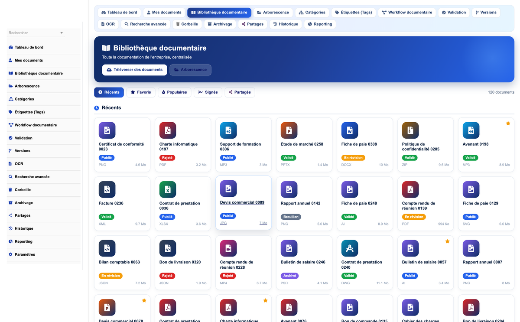
Task: Go to Workflow documentaire in the sidebar
Action: pyautogui.click(x=44, y=125)
